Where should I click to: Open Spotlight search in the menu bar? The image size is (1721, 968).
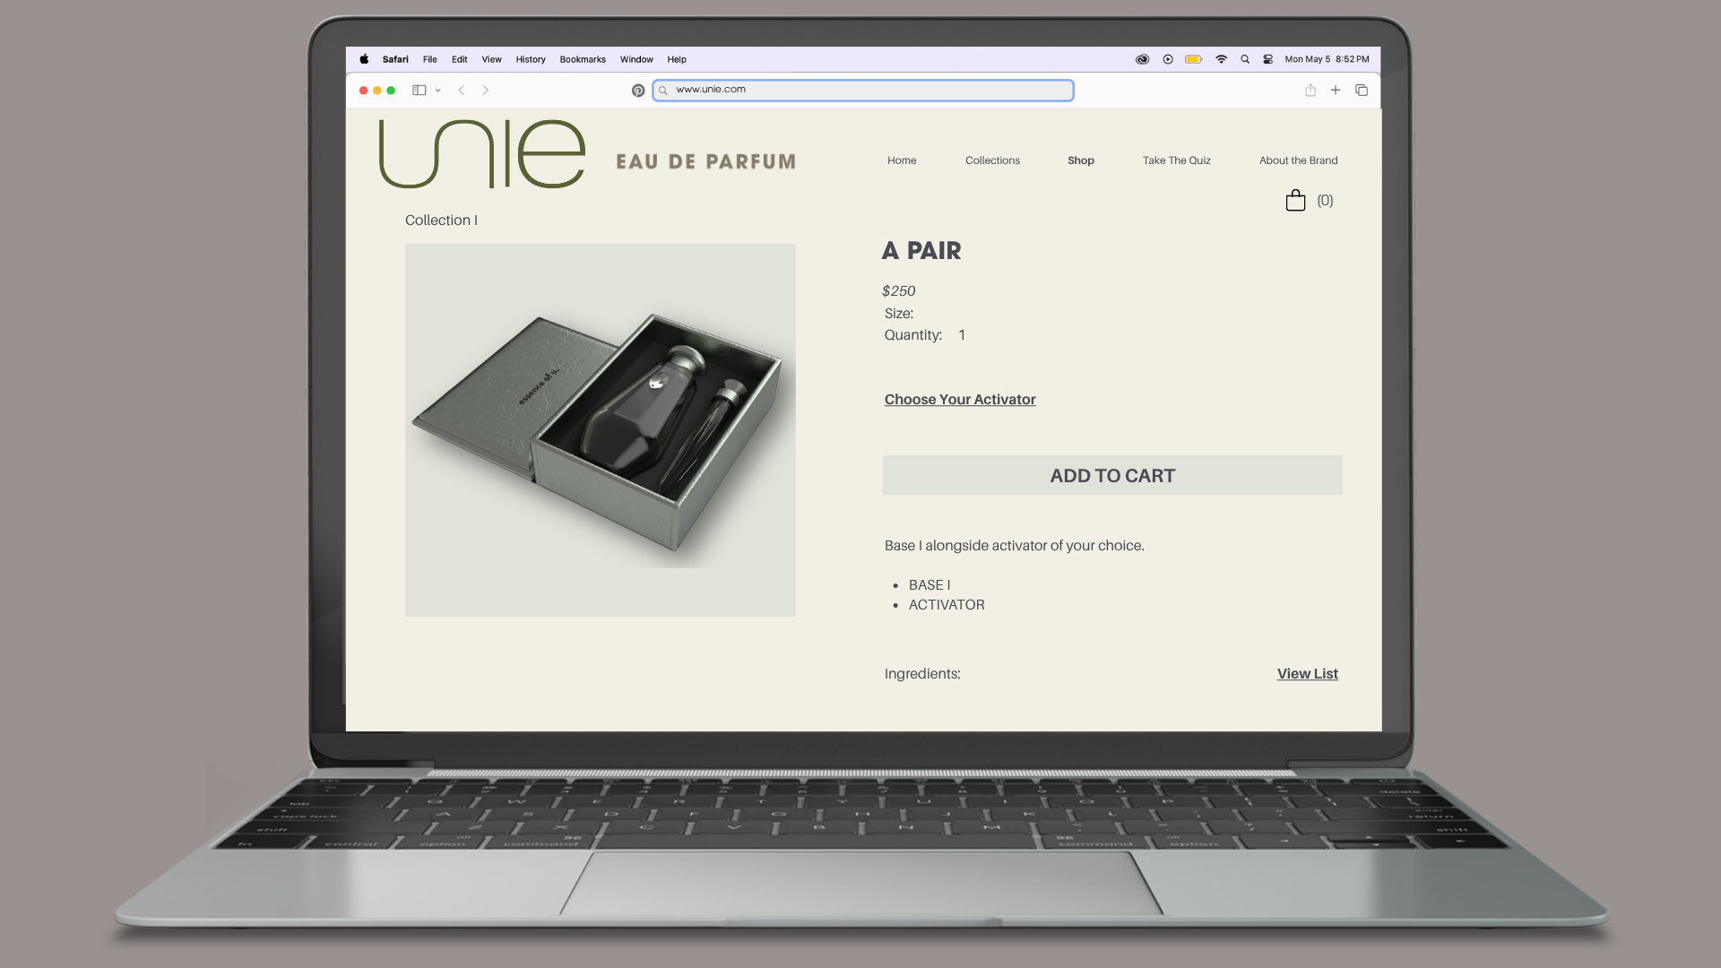pos(1245,59)
